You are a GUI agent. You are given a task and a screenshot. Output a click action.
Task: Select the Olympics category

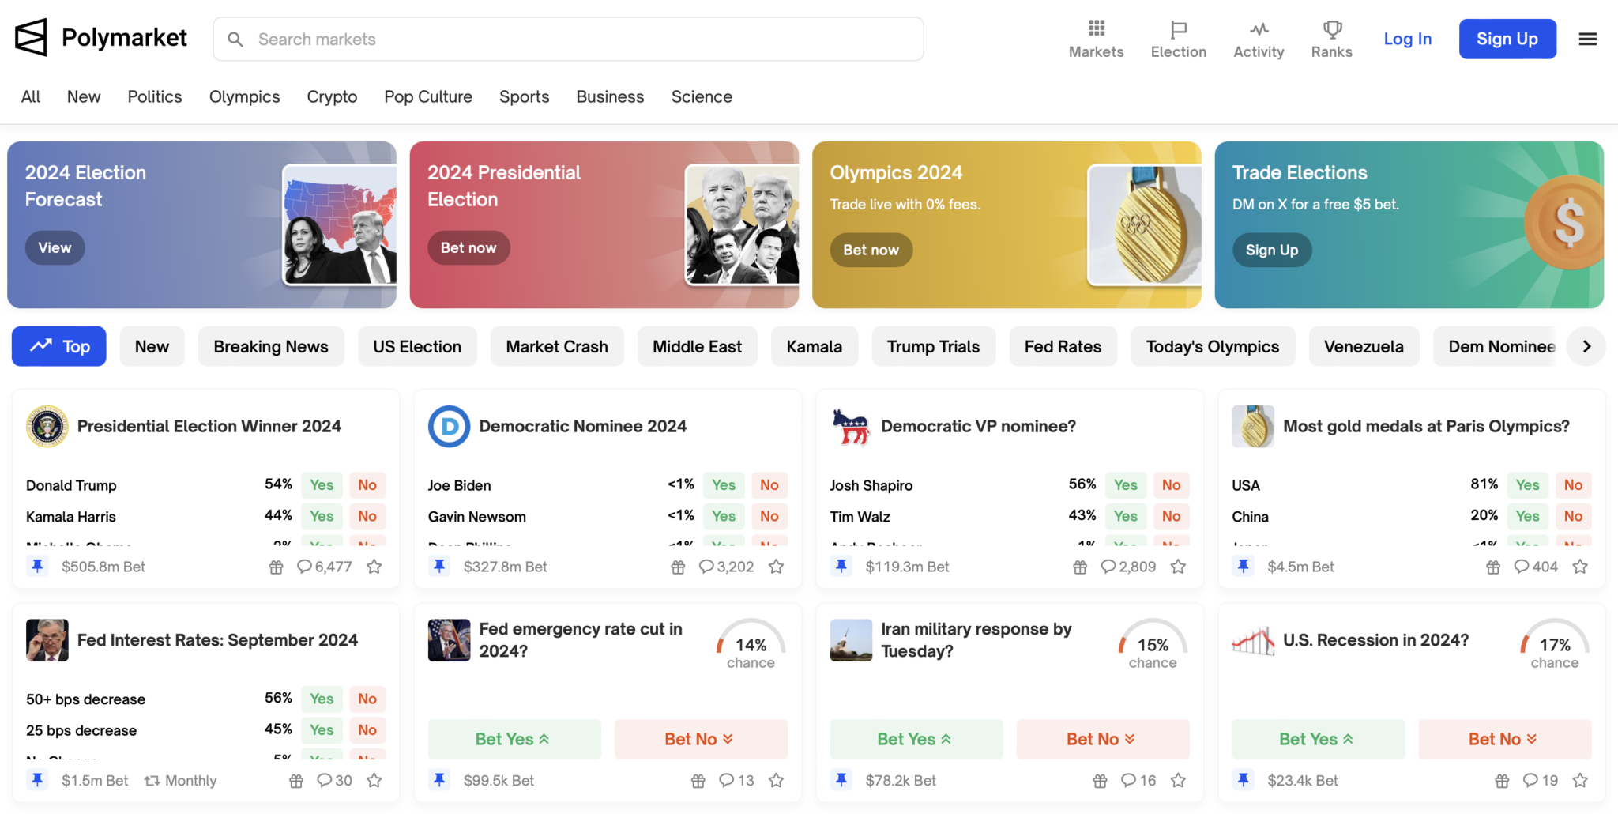click(244, 96)
